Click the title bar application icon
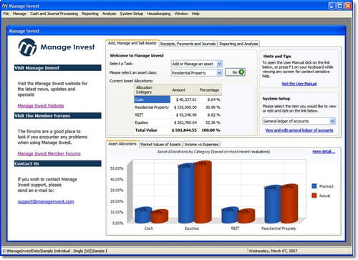The width and height of the screenshot is (358, 260). pos(4,6)
